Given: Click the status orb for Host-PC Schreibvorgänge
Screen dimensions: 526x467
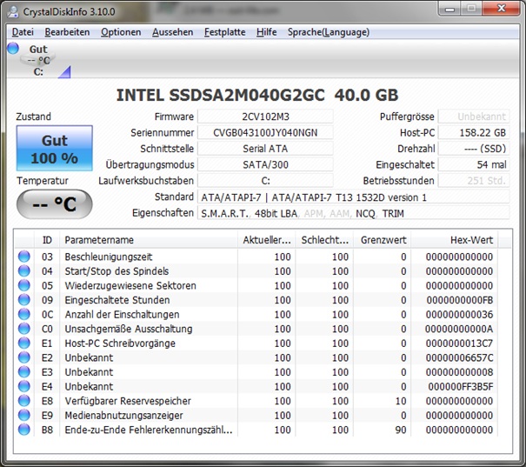Looking at the screenshot, I should click(24, 343).
